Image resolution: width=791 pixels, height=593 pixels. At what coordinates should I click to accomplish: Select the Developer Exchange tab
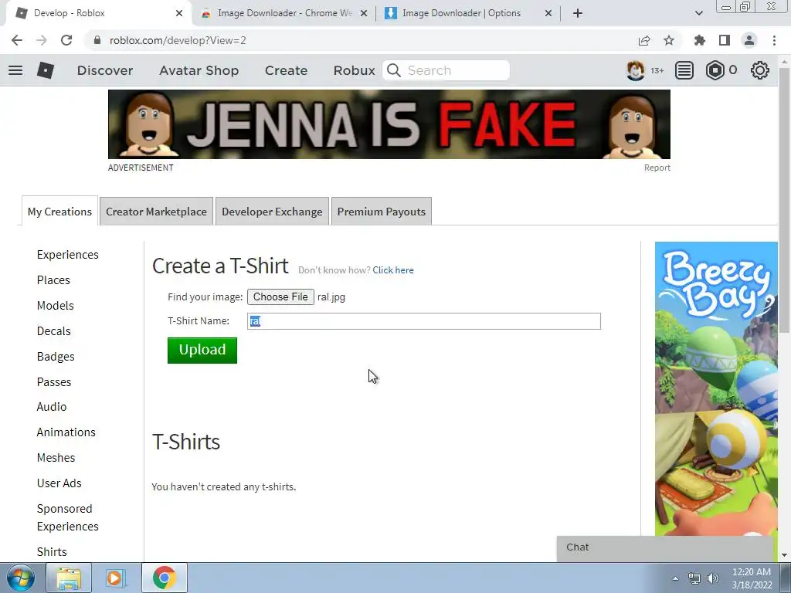pyautogui.click(x=272, y=212)
